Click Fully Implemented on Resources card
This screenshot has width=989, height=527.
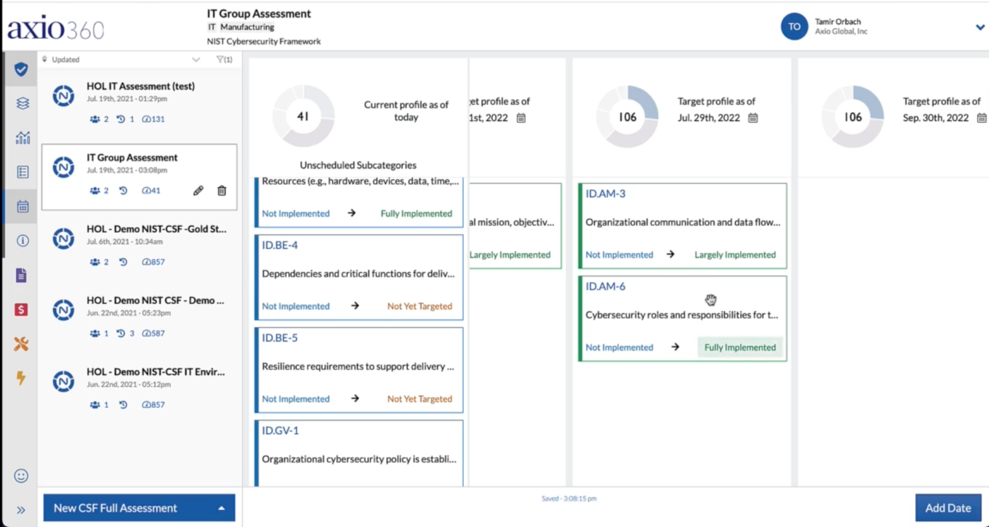pyautogui.click(x=416, y=213)
